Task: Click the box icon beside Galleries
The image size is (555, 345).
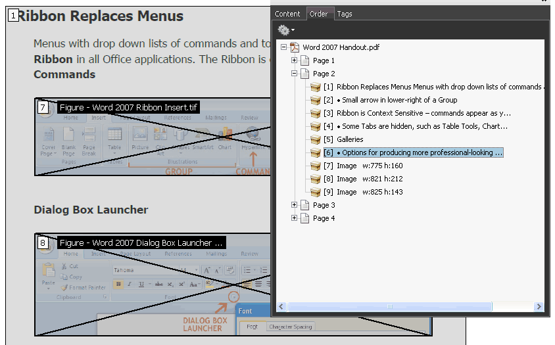Action: click(316, 139)
